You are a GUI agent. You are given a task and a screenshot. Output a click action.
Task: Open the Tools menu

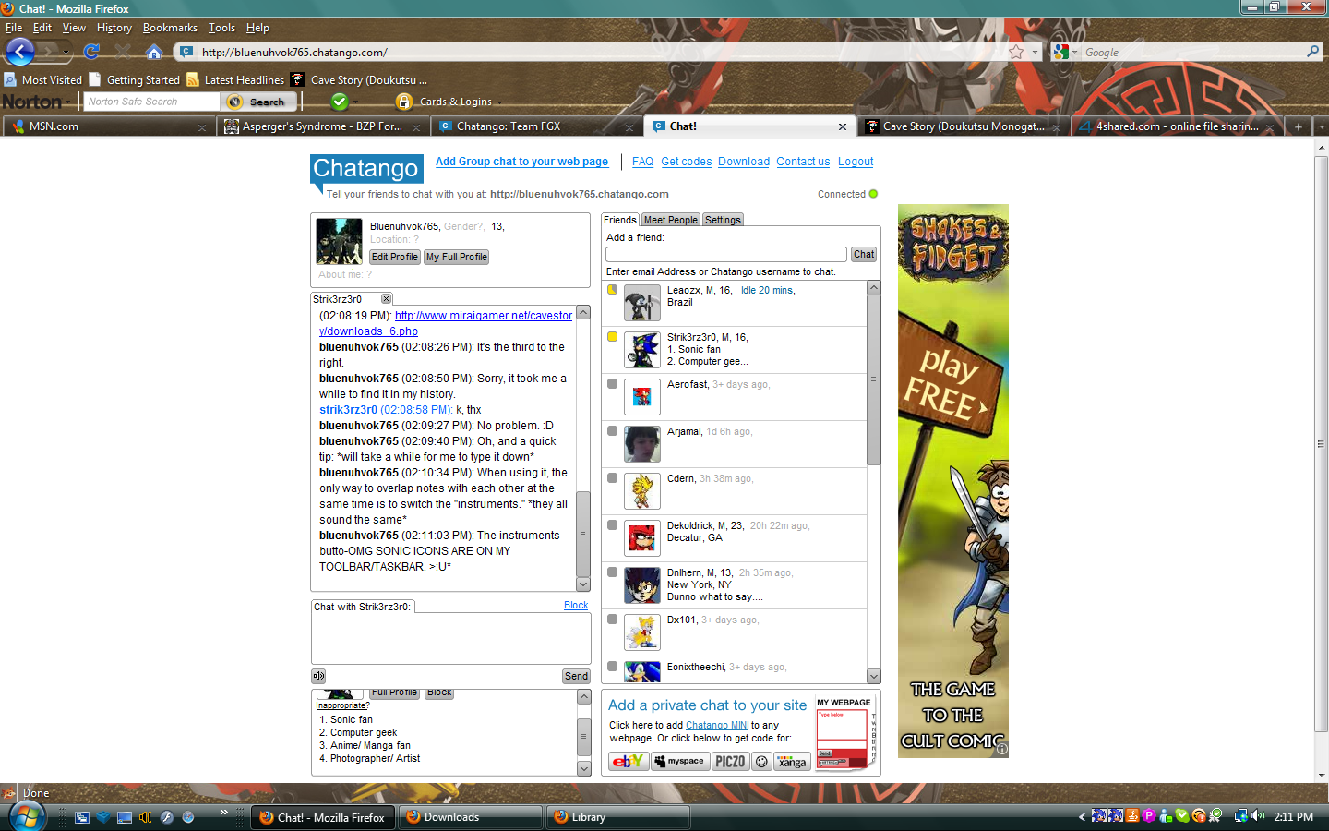(x=221, y=28)
